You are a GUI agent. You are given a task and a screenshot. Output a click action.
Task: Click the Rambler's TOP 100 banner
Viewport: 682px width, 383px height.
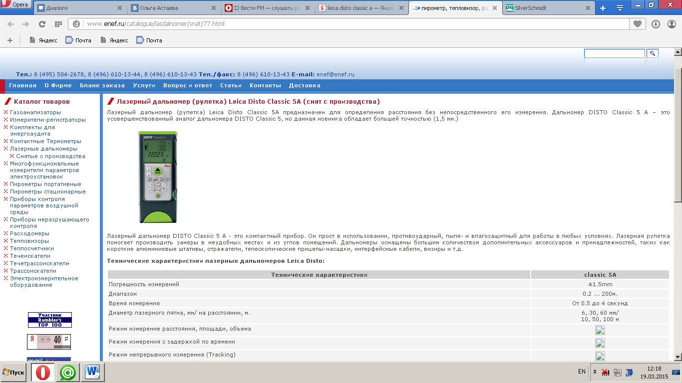(x=50, y=320)
